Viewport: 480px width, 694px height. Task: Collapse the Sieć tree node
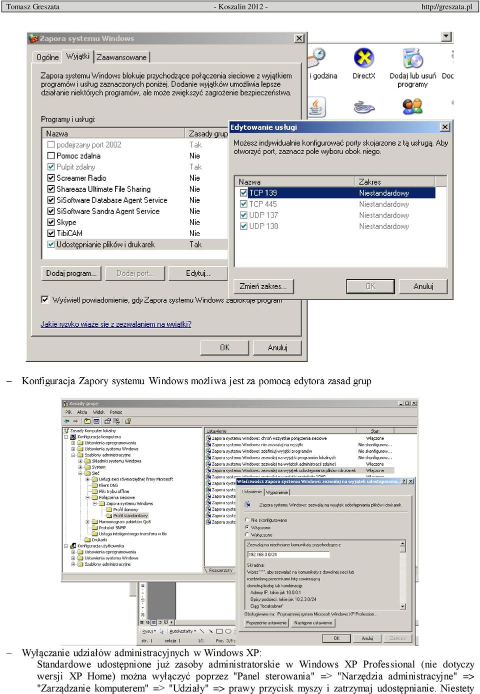(x=80, y=473)
